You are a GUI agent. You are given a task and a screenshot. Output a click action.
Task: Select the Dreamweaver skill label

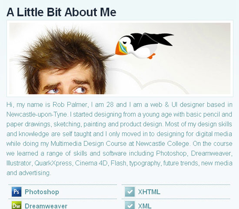tap(46, 206)
